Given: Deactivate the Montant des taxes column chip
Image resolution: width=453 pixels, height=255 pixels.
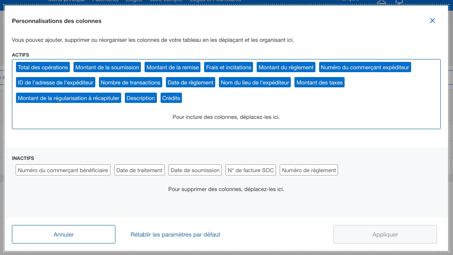Looking at the screenshot, I should click(319, 82).
